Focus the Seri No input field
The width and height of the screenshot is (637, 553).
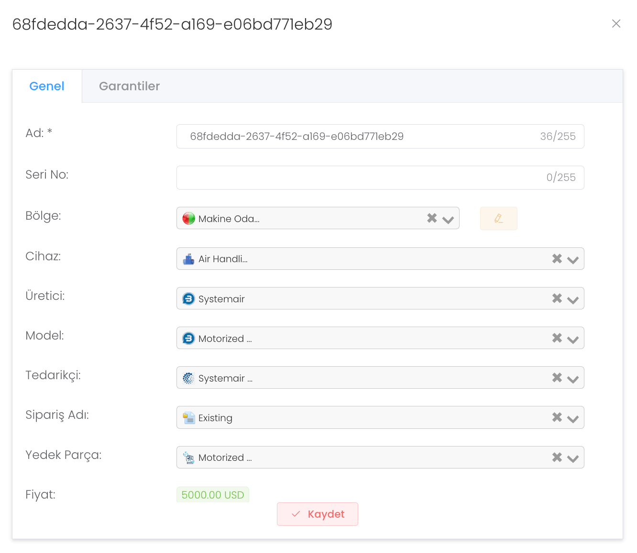pyautogui.click(x=359, y=178)
